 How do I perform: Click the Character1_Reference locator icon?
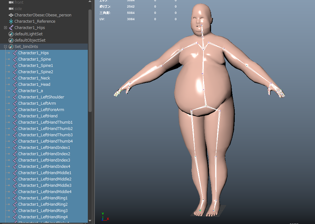[x=11, y=21]
